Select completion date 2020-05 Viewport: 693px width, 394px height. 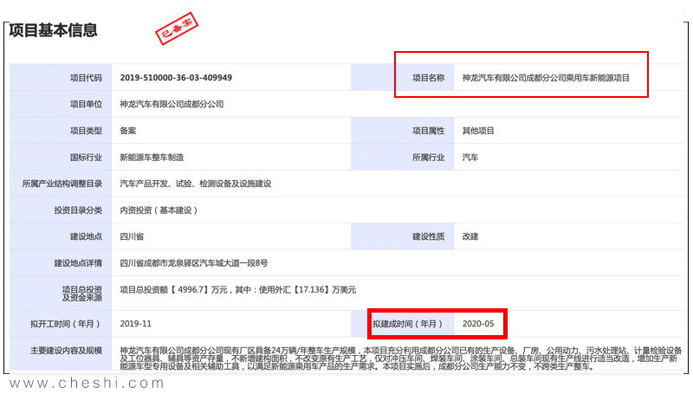pyautogui.click(x=478, y=324)
